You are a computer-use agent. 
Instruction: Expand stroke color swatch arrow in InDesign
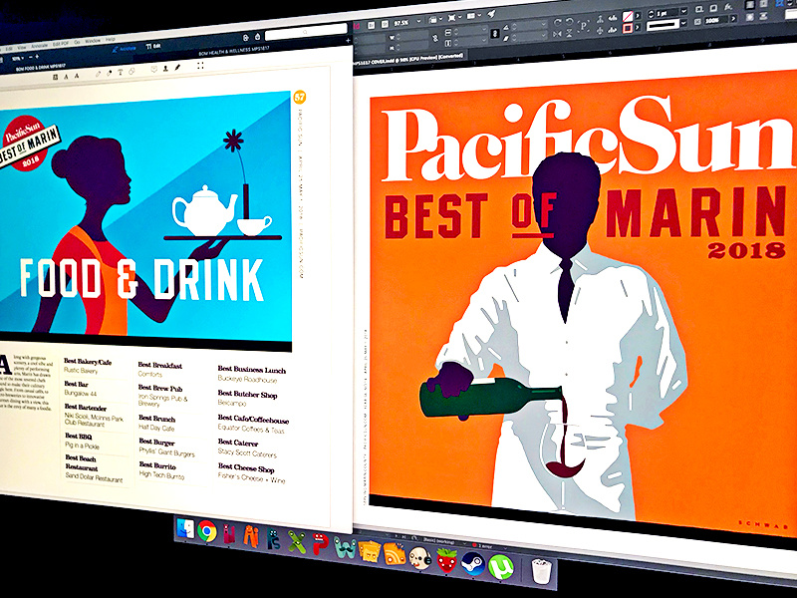(638, 28)
